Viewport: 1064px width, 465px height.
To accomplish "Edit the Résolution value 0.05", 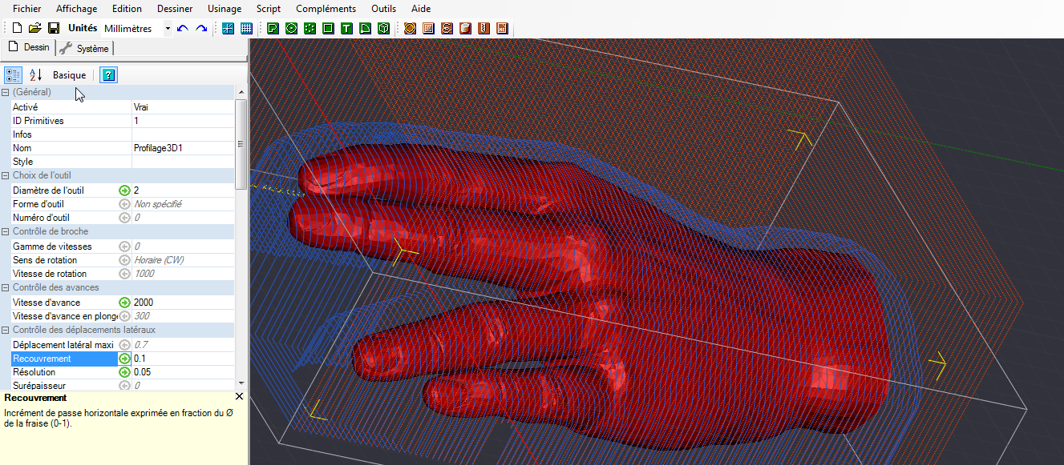I will 183,372.
